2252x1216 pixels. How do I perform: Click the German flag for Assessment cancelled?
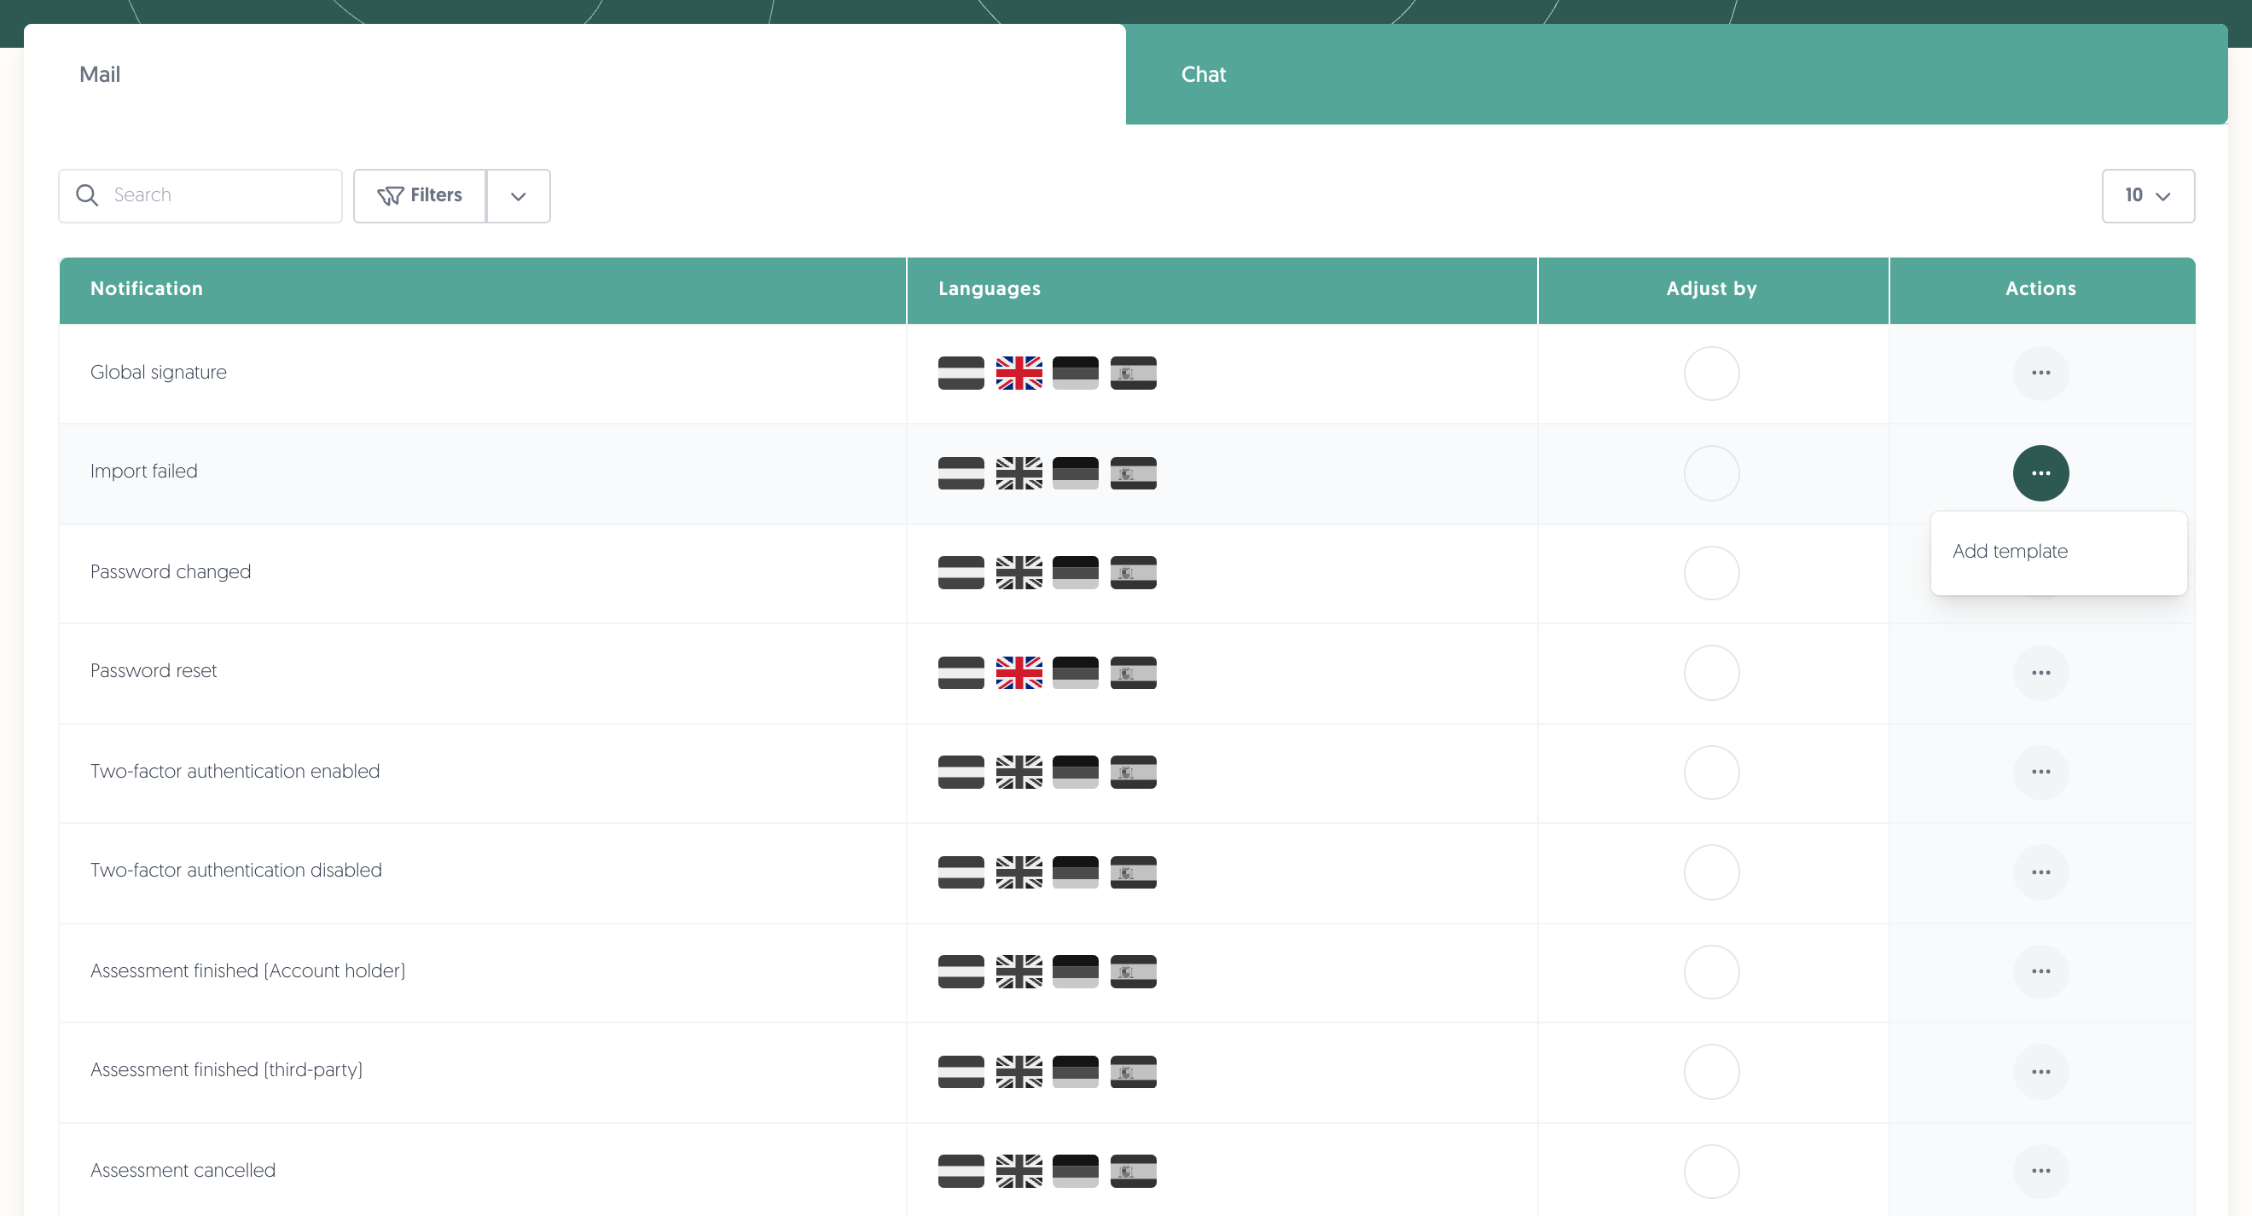tap(1076, 1172)
